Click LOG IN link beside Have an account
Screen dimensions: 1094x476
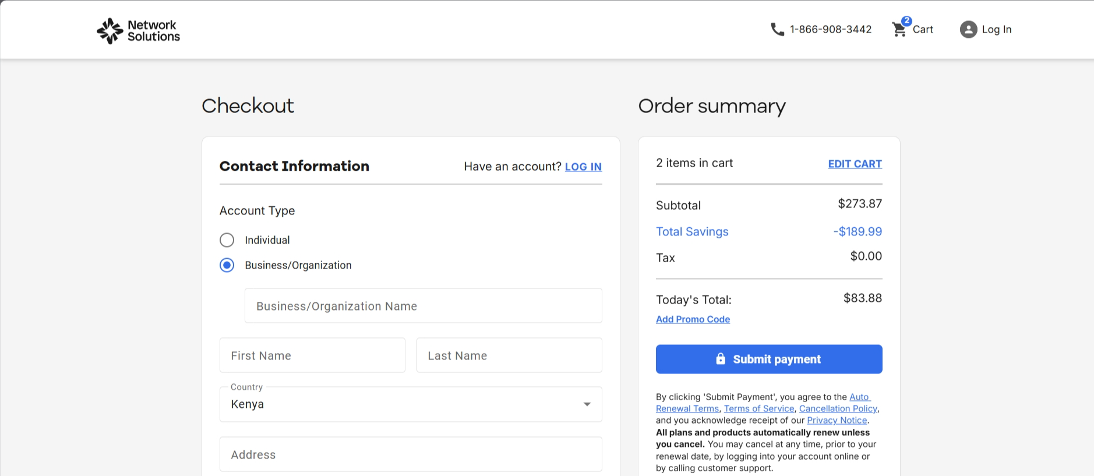pyautogui.click(x=583, y=167)
